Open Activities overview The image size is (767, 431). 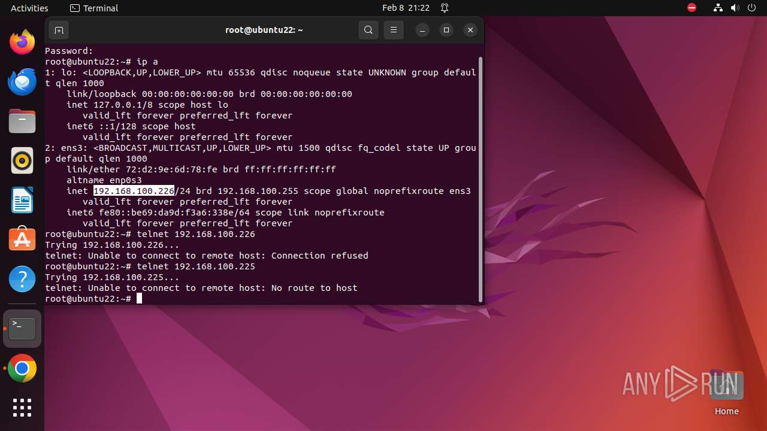point(29,8)
